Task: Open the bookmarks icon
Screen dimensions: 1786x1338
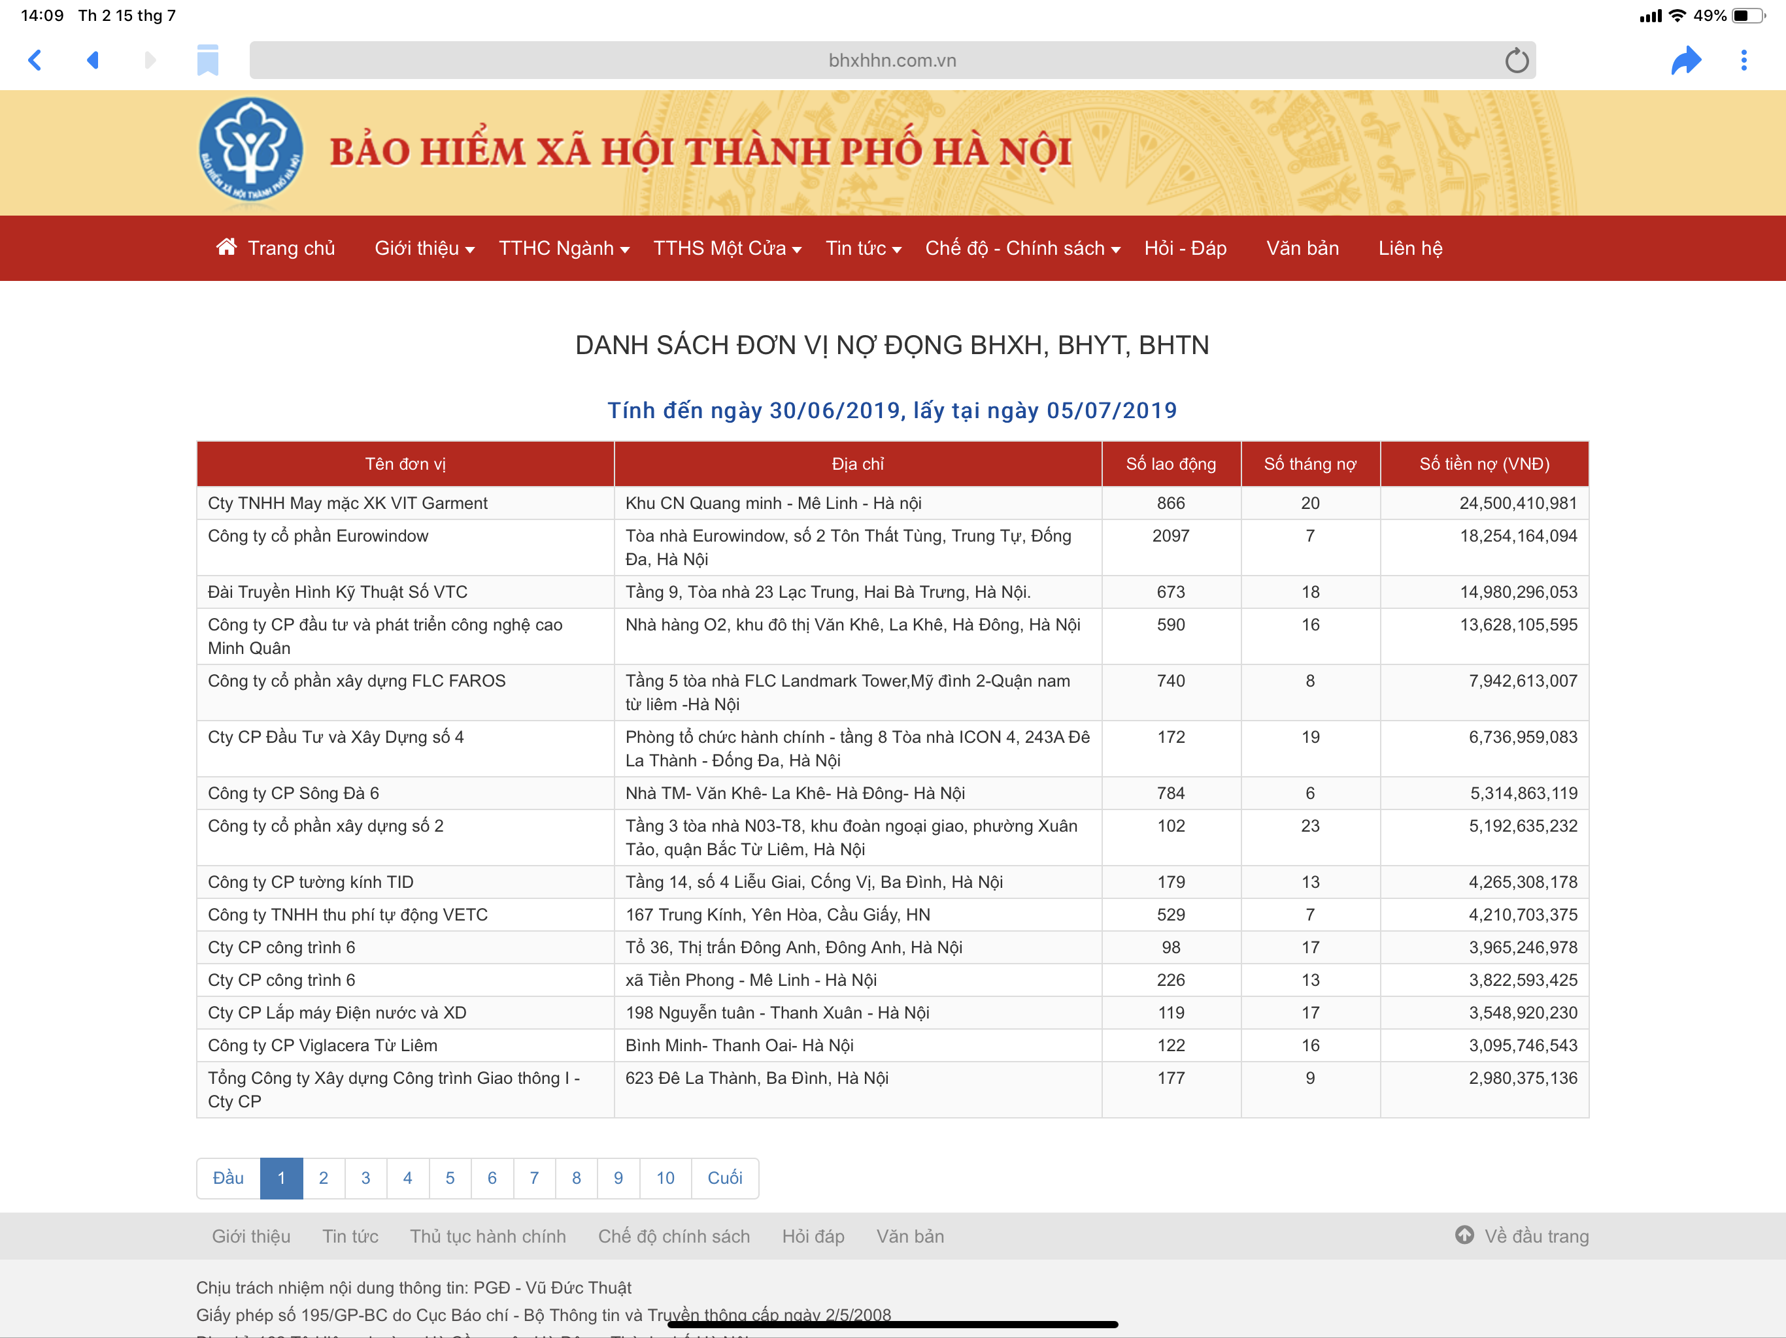Action: click(x=207, y=61)
